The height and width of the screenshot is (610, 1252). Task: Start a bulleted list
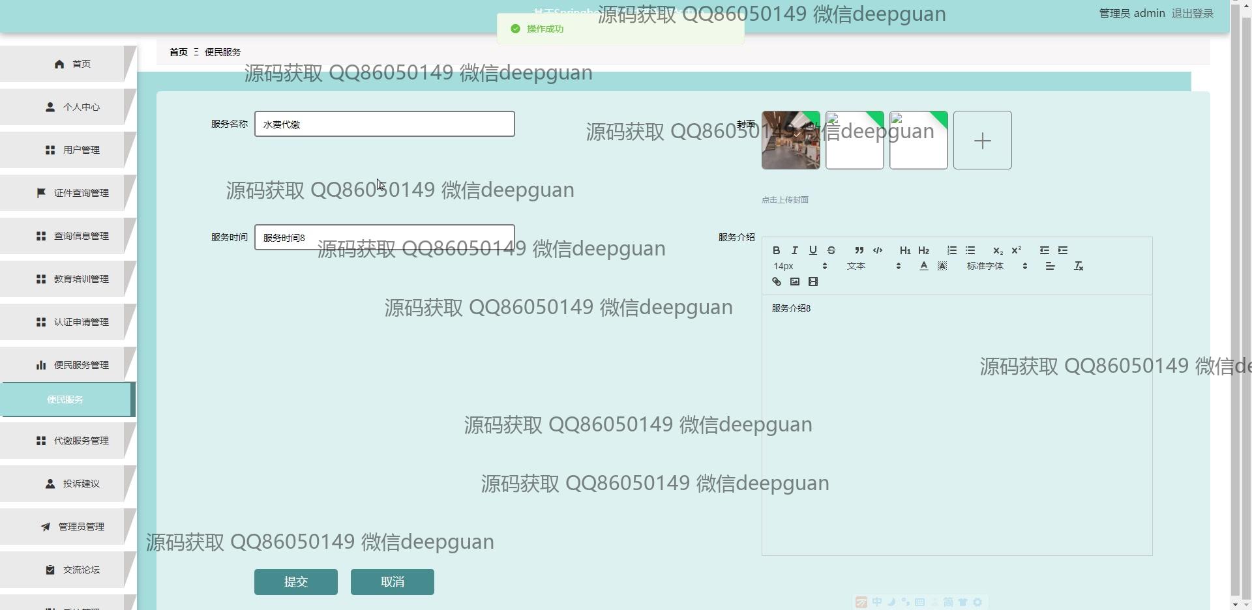970,250
